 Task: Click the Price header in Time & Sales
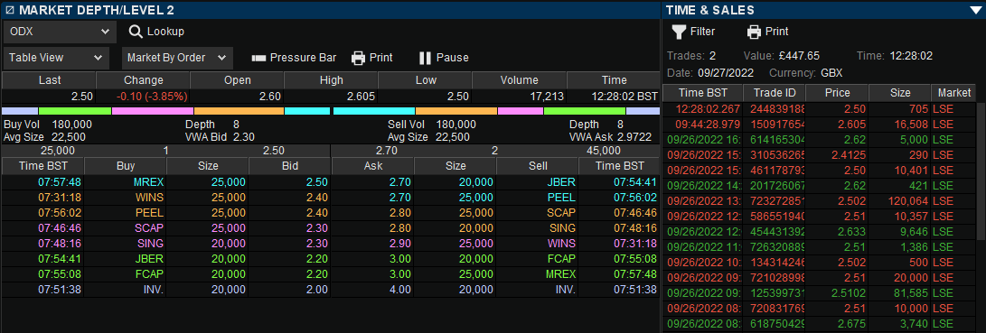(x=837, y=93)
